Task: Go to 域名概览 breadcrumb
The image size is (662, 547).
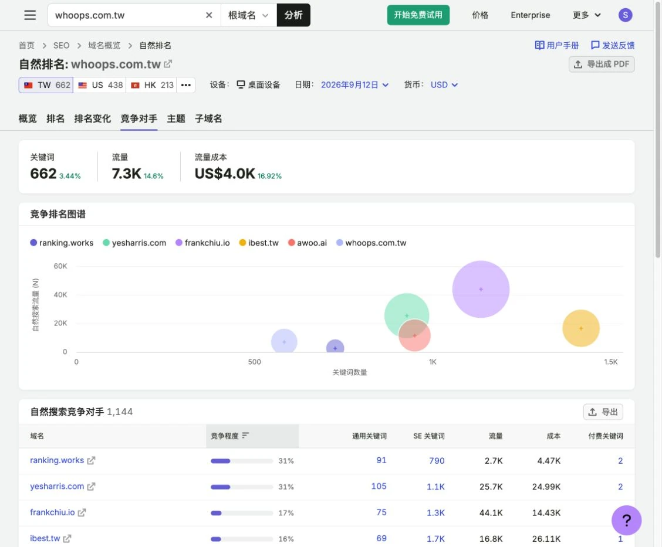Action: 104,46
